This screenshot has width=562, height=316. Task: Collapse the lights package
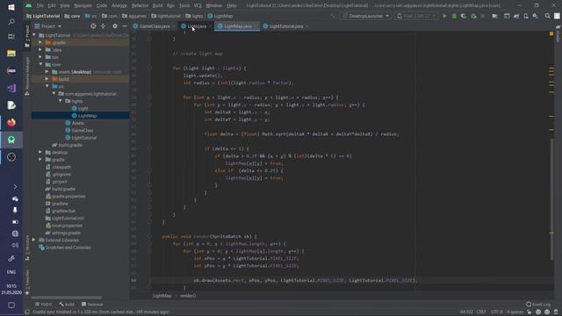point(61,101)
